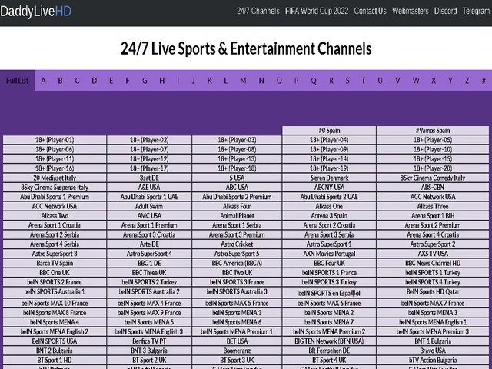Viewport: 492px width, 369px height.
Task: Select the Full List tab
Action: 18,81
